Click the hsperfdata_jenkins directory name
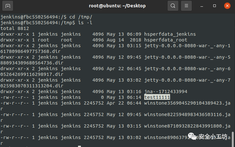This screenshot has width=235, height=147. coord(170,34)
